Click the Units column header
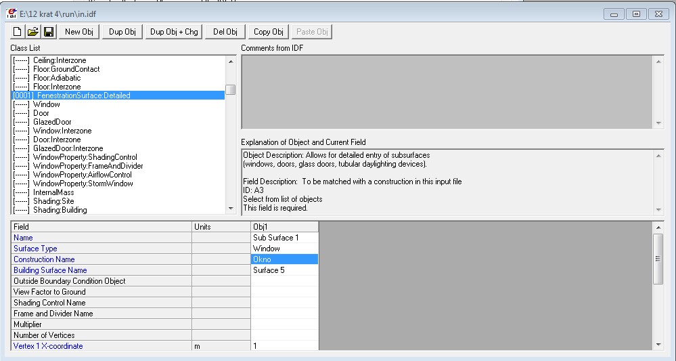676x361 pixels. pyautogui.click(x=221, y=227)
